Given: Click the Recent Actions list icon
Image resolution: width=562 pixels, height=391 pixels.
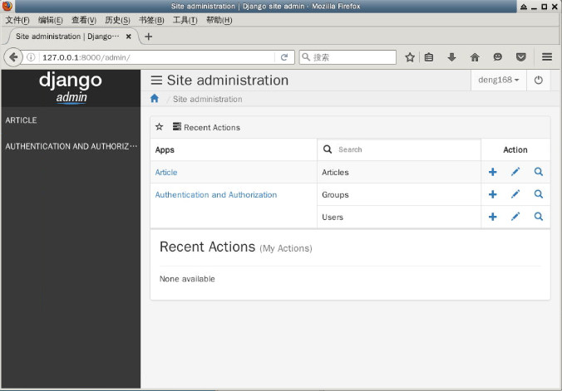Looking at the screenshot, I should coord(177,126).
